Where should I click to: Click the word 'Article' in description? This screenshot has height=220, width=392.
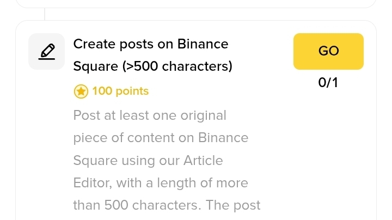click(x=203, y=161)
